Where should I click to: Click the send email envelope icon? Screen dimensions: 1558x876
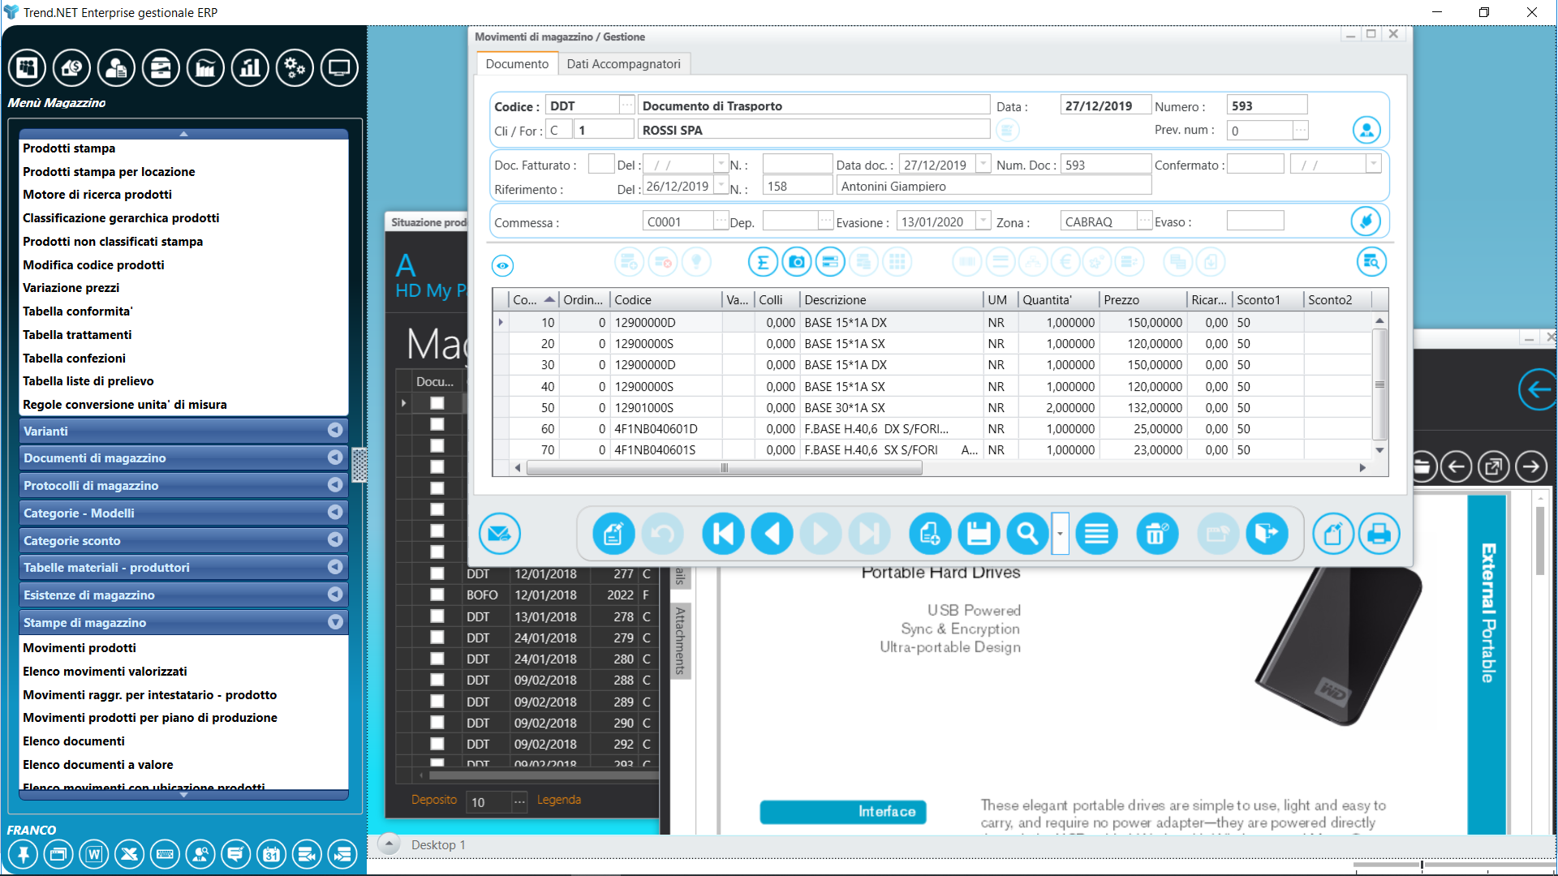[x=499, y=534]
